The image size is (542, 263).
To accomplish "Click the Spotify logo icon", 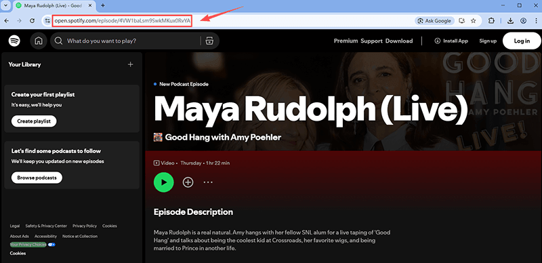I will pos(14,41).
